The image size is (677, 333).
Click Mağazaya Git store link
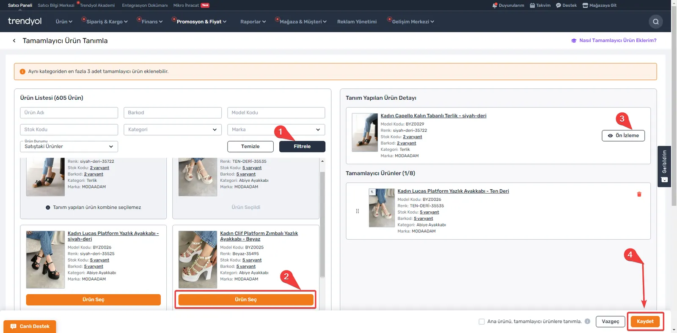point(599,5)
